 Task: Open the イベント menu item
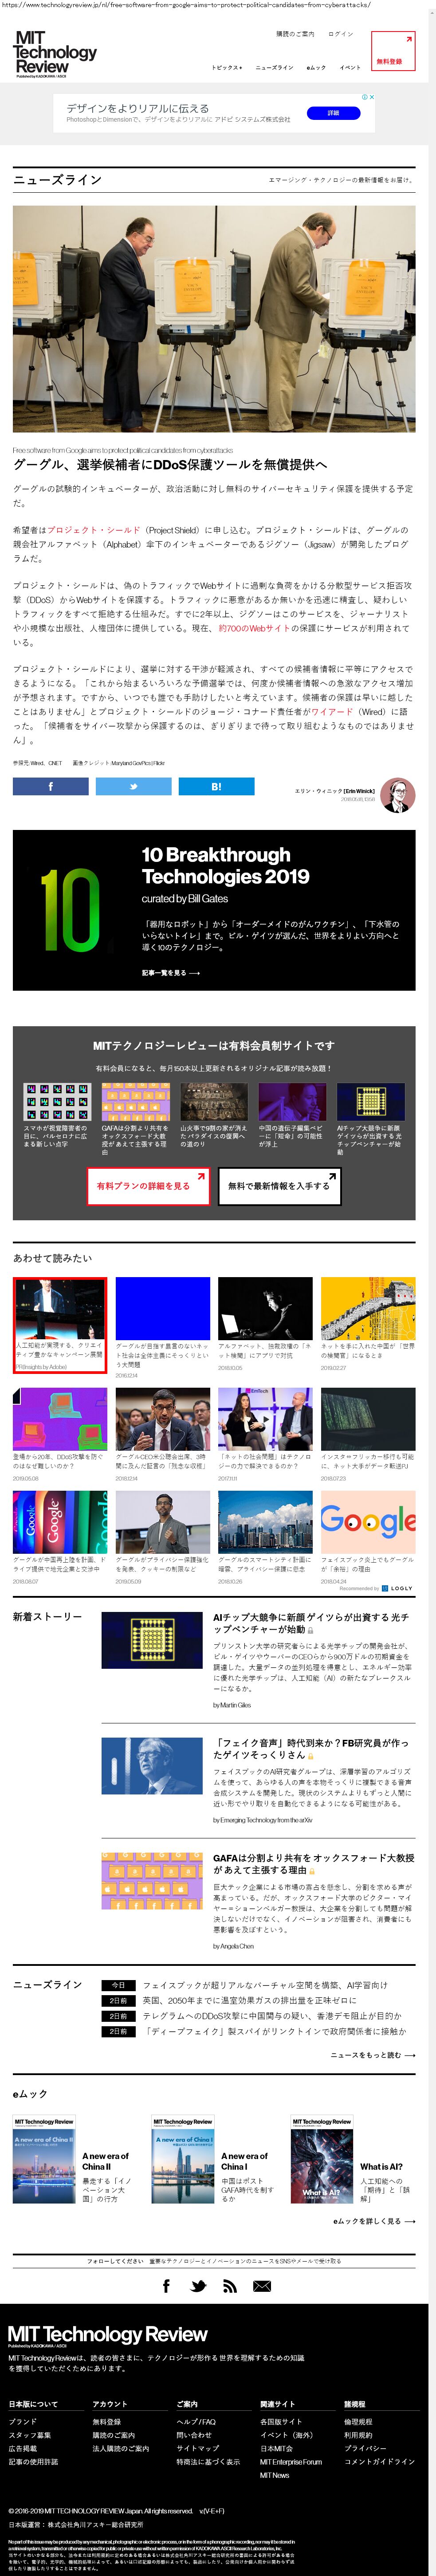click(350, 68)
